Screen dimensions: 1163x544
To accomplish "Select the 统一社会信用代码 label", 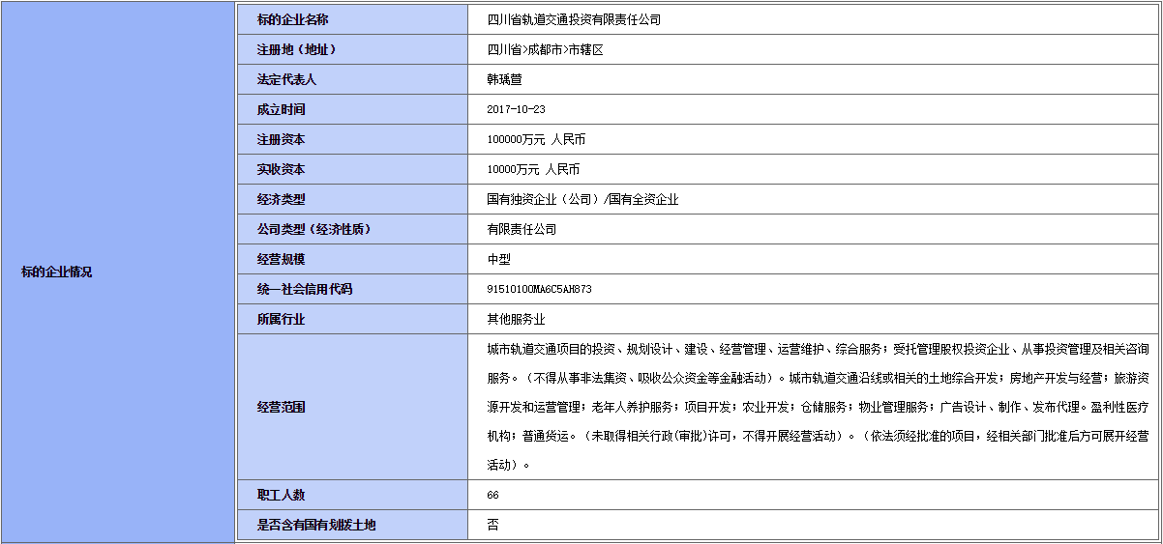I will click(x=304, y=289).
